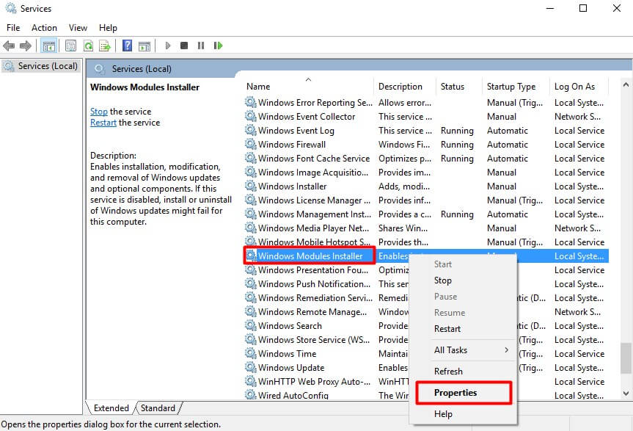Click the Stop Service square icon

(x=184, y=46)
